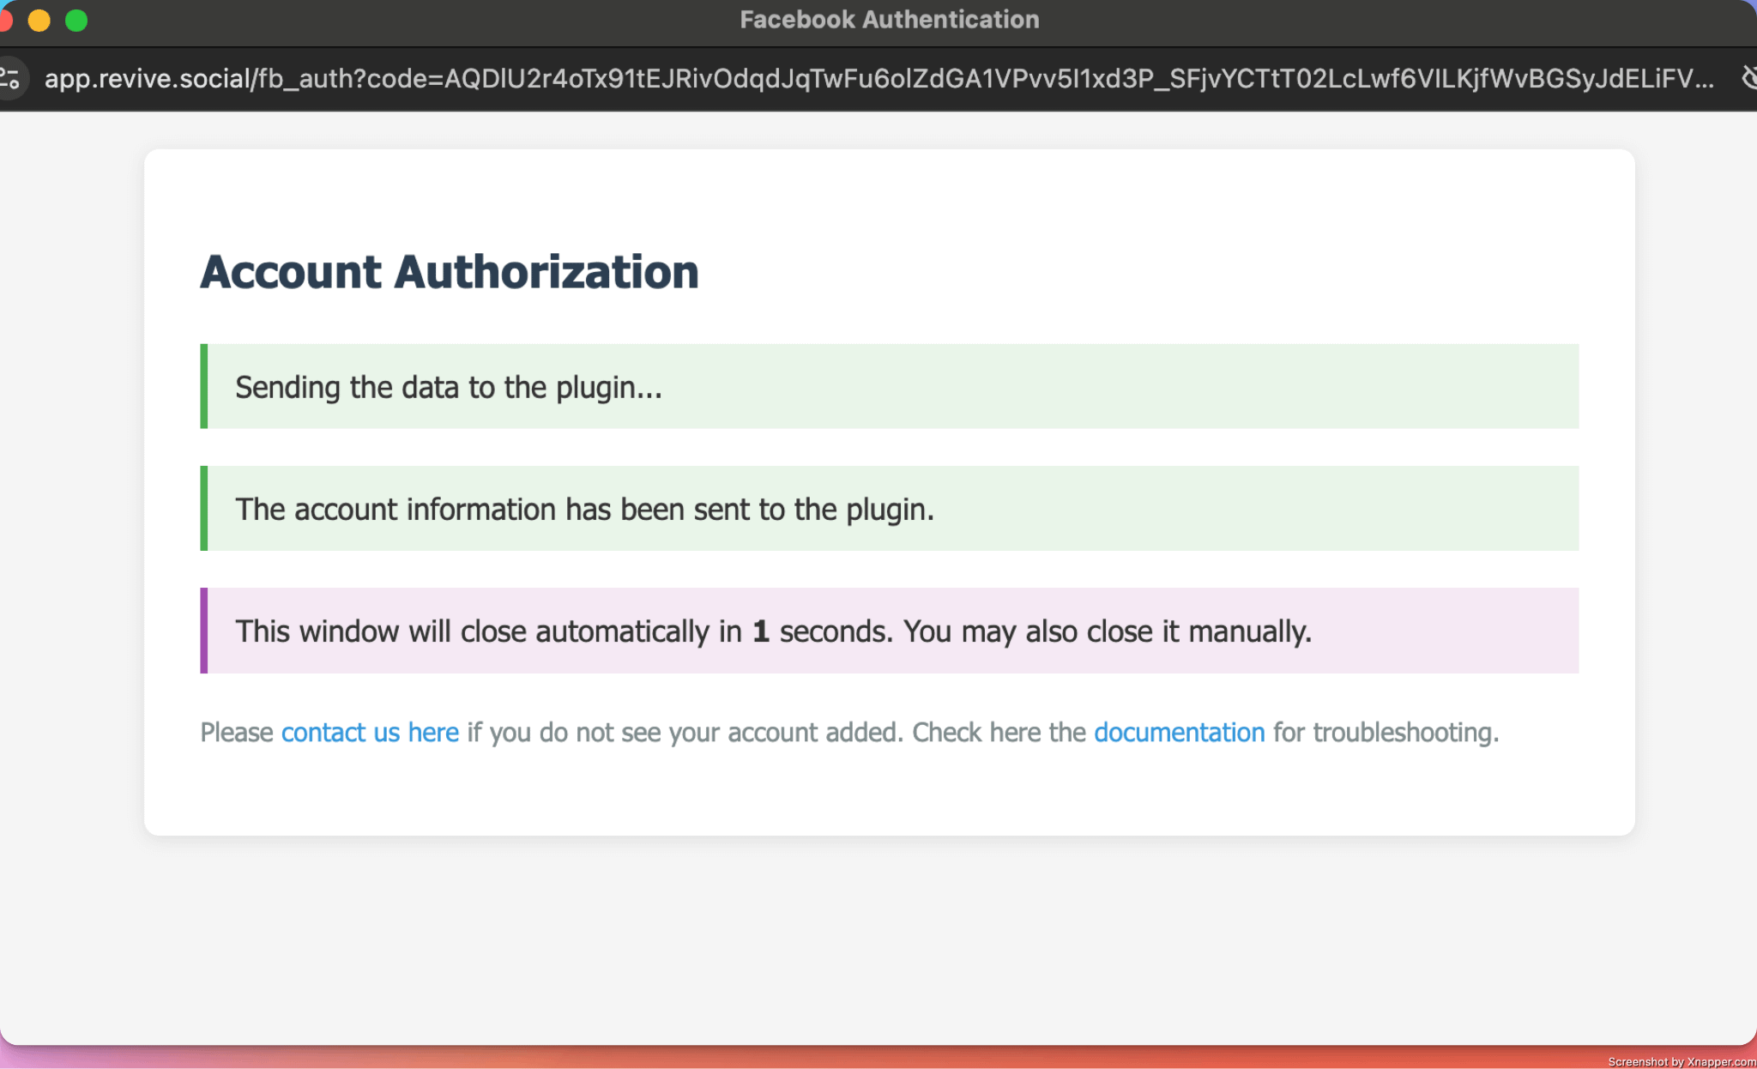Click the "for troubleshooting" text after documentation
Viewport: 1757px width, 1069px height.
pos(1385,733)
